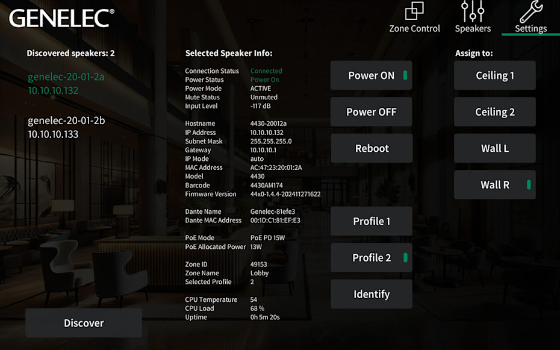Viewport: 560px width, 350px height.
Task: Click the Assign to: heading
Action: (x=474, y=53)
